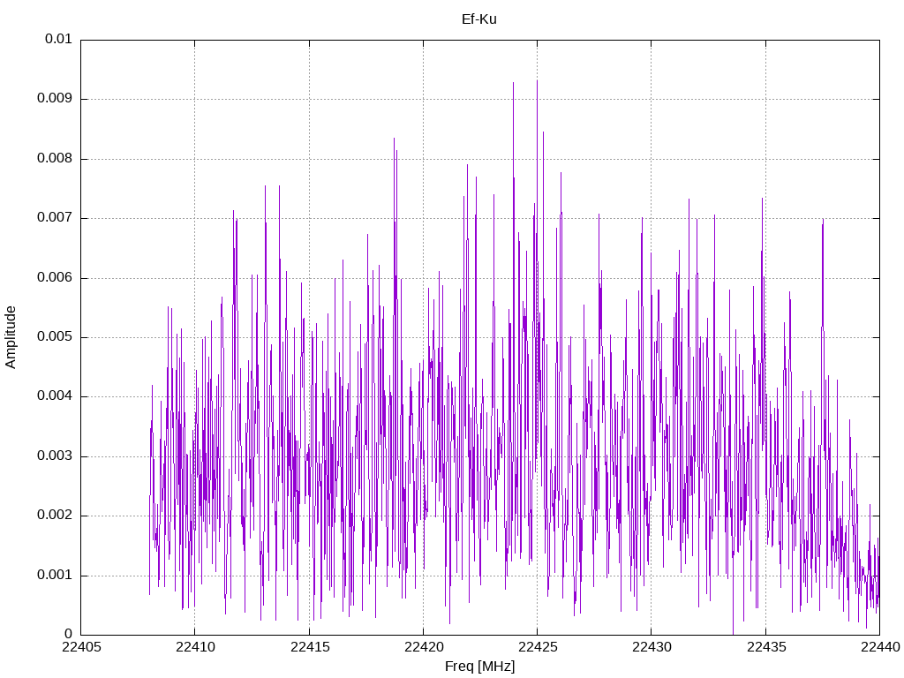This screenshot has width=904, height=678.
Task: Click the x-axis tick label 22420
Action: pos(424,647)
